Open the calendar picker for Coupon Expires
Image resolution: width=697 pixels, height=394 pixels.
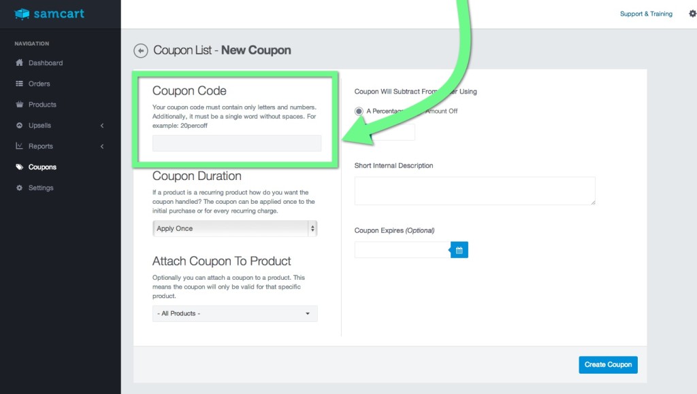459,249
